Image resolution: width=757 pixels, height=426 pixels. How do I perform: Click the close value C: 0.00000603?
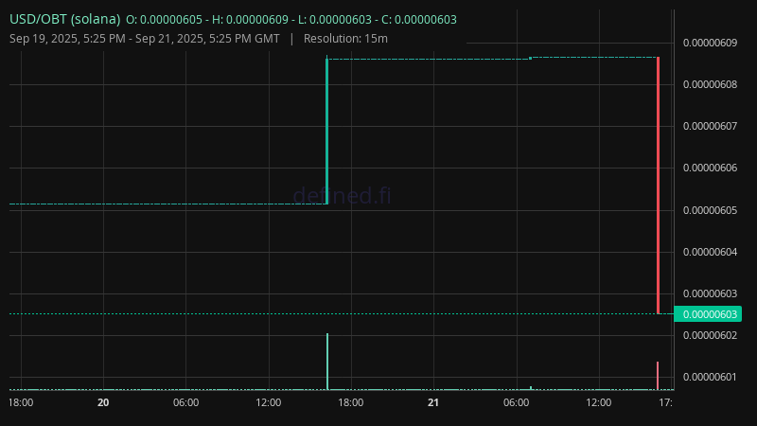[419, 20]
